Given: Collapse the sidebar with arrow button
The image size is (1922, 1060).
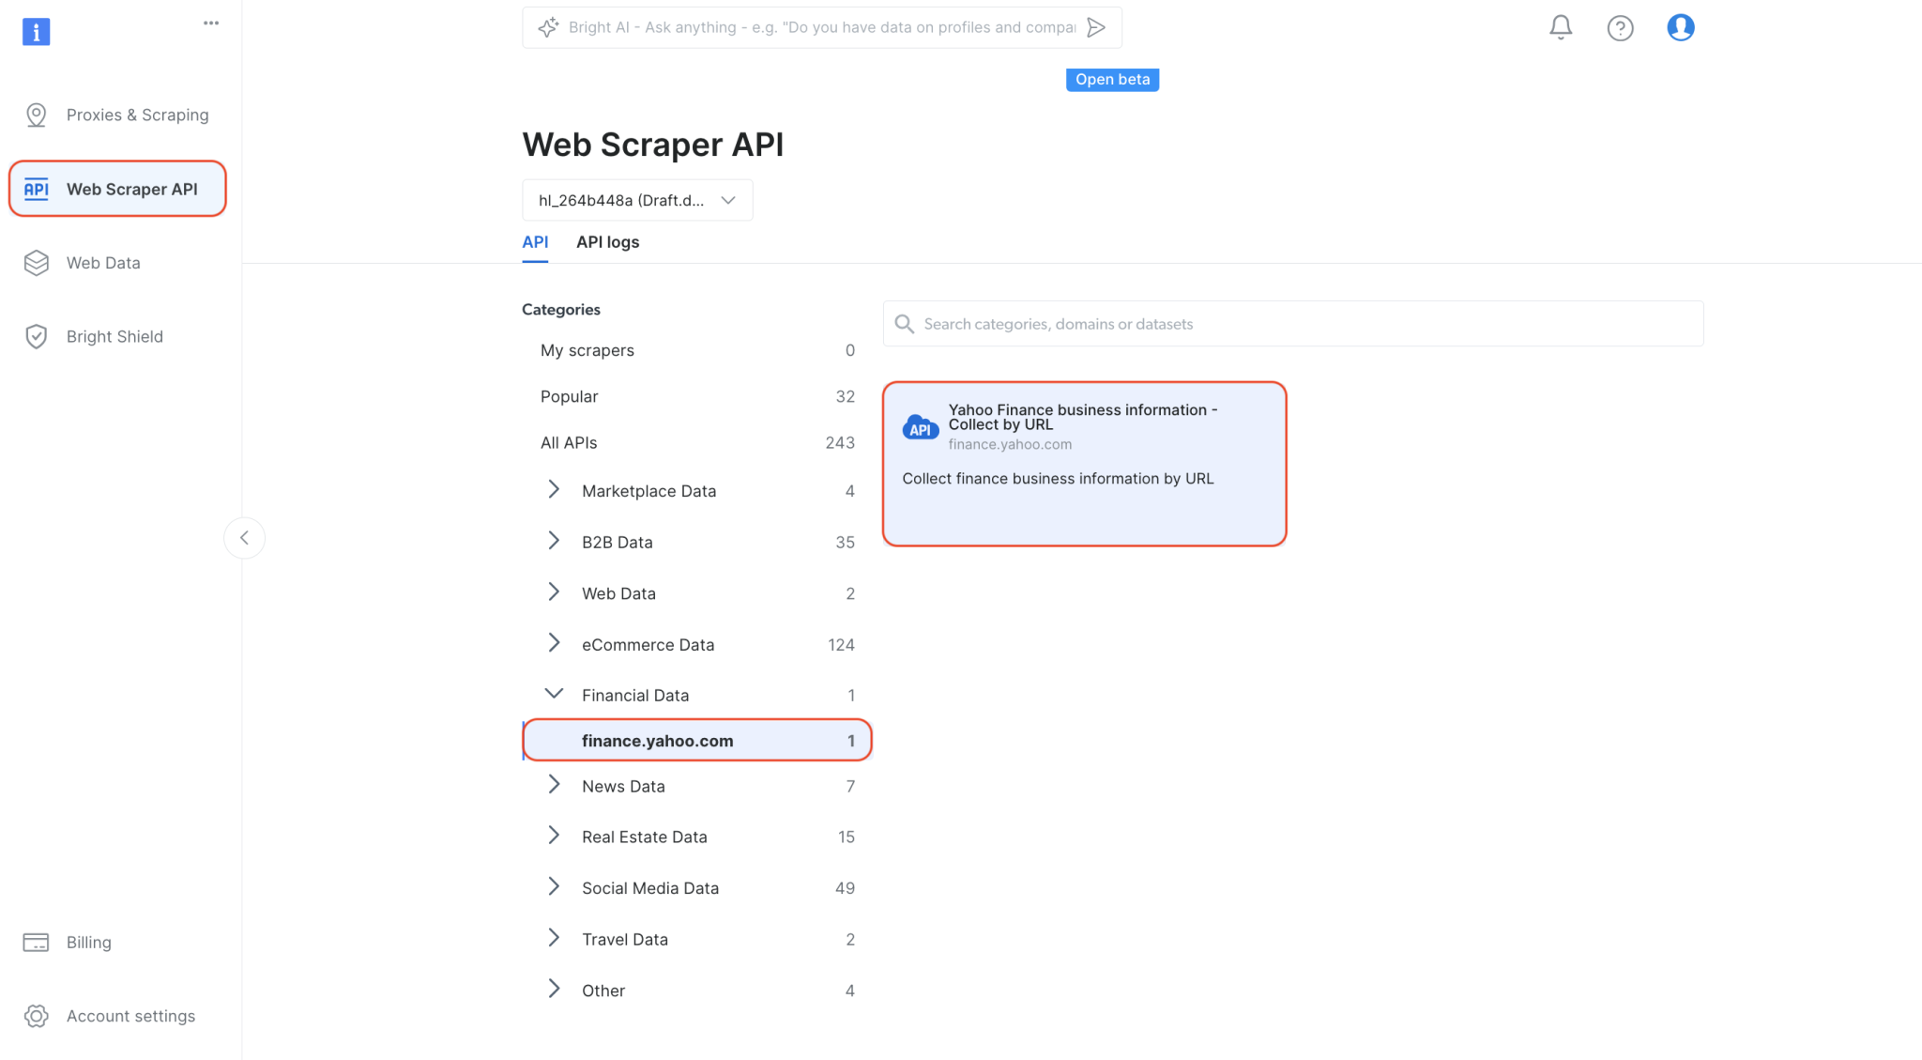Looking at the screenshot, I should pyautogui.click(x=244, y=538).
